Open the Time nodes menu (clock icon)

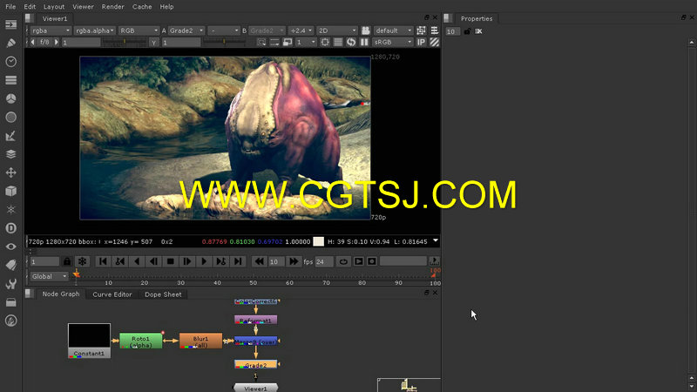(10, 61)
